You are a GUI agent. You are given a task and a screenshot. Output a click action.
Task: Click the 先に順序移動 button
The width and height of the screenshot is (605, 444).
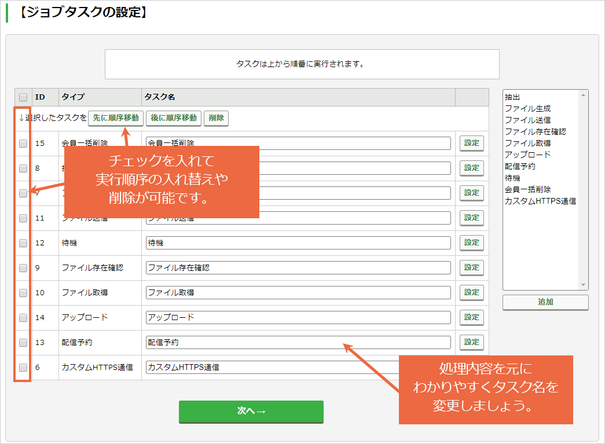coord(116,118)
